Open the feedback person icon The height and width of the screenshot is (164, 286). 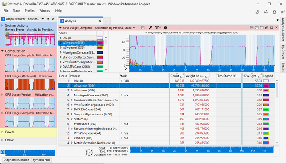point(282,12)
